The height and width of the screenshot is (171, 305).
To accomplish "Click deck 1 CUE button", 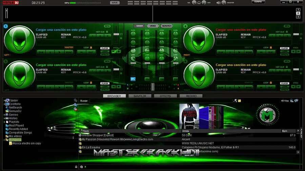I will (41, 52).
